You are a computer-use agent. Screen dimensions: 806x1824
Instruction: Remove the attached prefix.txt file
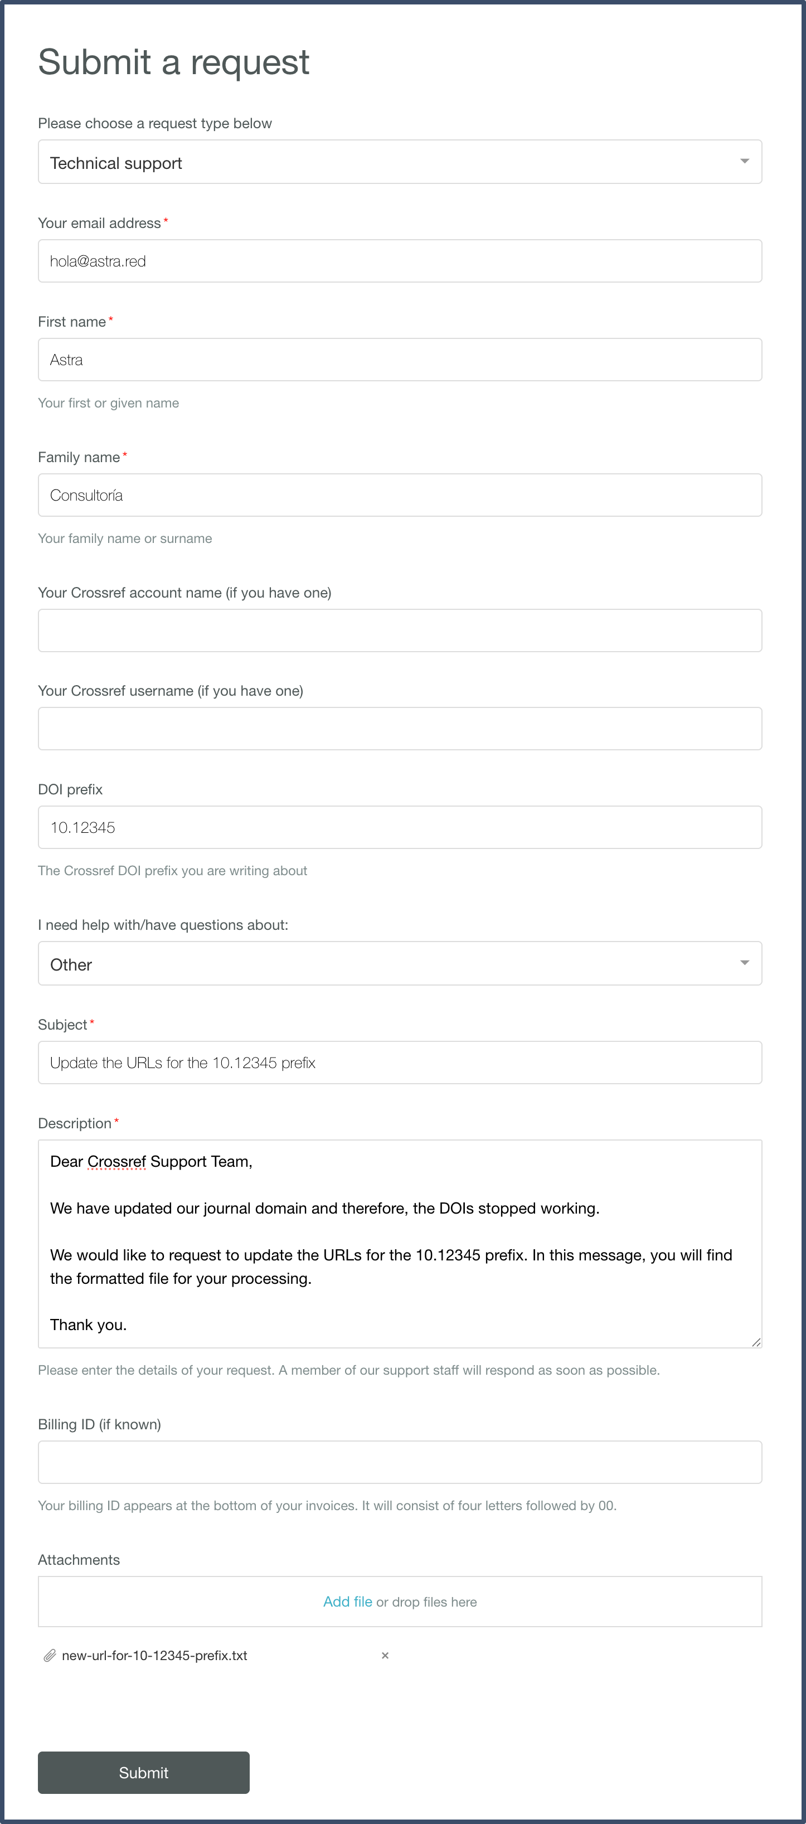point(385,1656)
